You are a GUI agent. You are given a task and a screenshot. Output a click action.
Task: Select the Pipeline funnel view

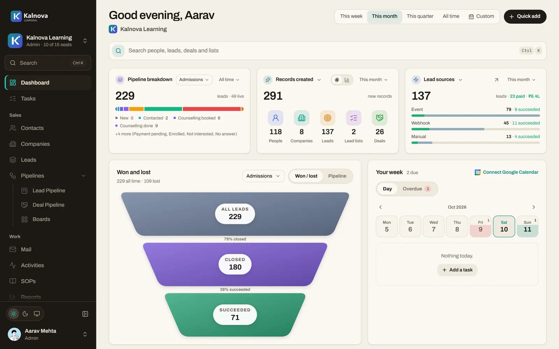pyautogui.click(x=337, y=176)
